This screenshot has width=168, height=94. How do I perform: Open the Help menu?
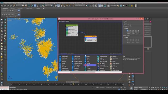(x=82, y=3)
